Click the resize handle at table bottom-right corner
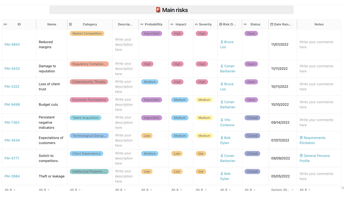This screenshot has width=344, height=200. coord(342,188)
